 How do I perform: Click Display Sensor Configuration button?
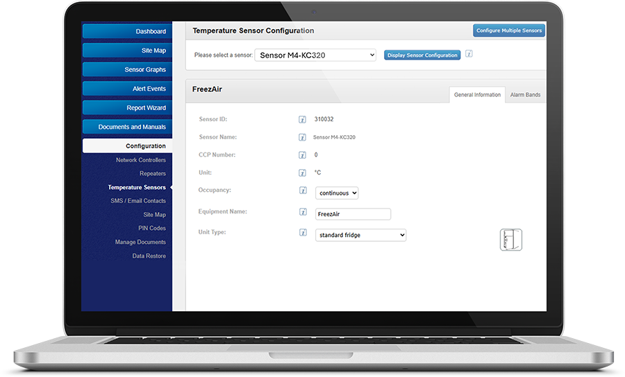422,55
